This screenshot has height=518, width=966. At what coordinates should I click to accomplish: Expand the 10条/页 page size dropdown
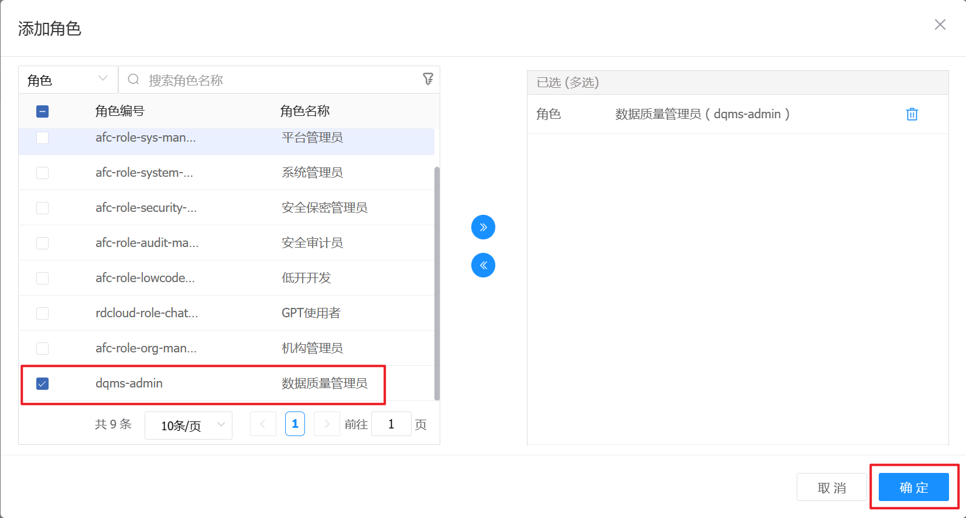coord(188,425)
